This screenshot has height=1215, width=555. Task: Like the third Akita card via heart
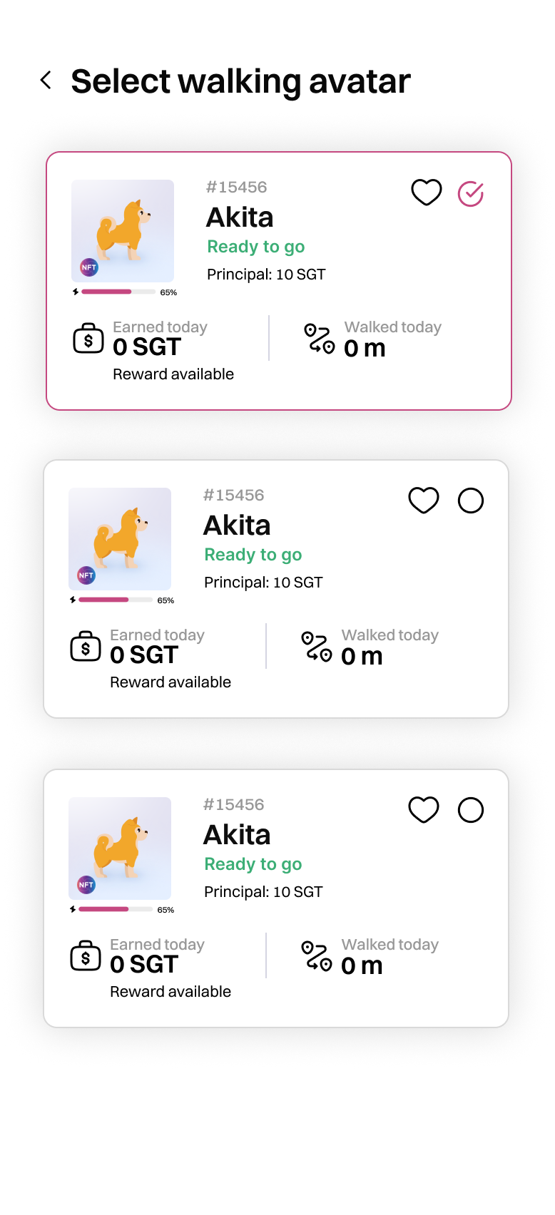click(x=424, y=810)
